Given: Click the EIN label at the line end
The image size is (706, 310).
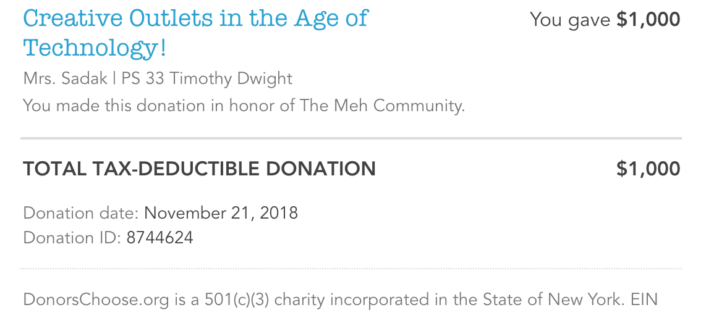Looking at the screenshot, I should tap(645, 300).
